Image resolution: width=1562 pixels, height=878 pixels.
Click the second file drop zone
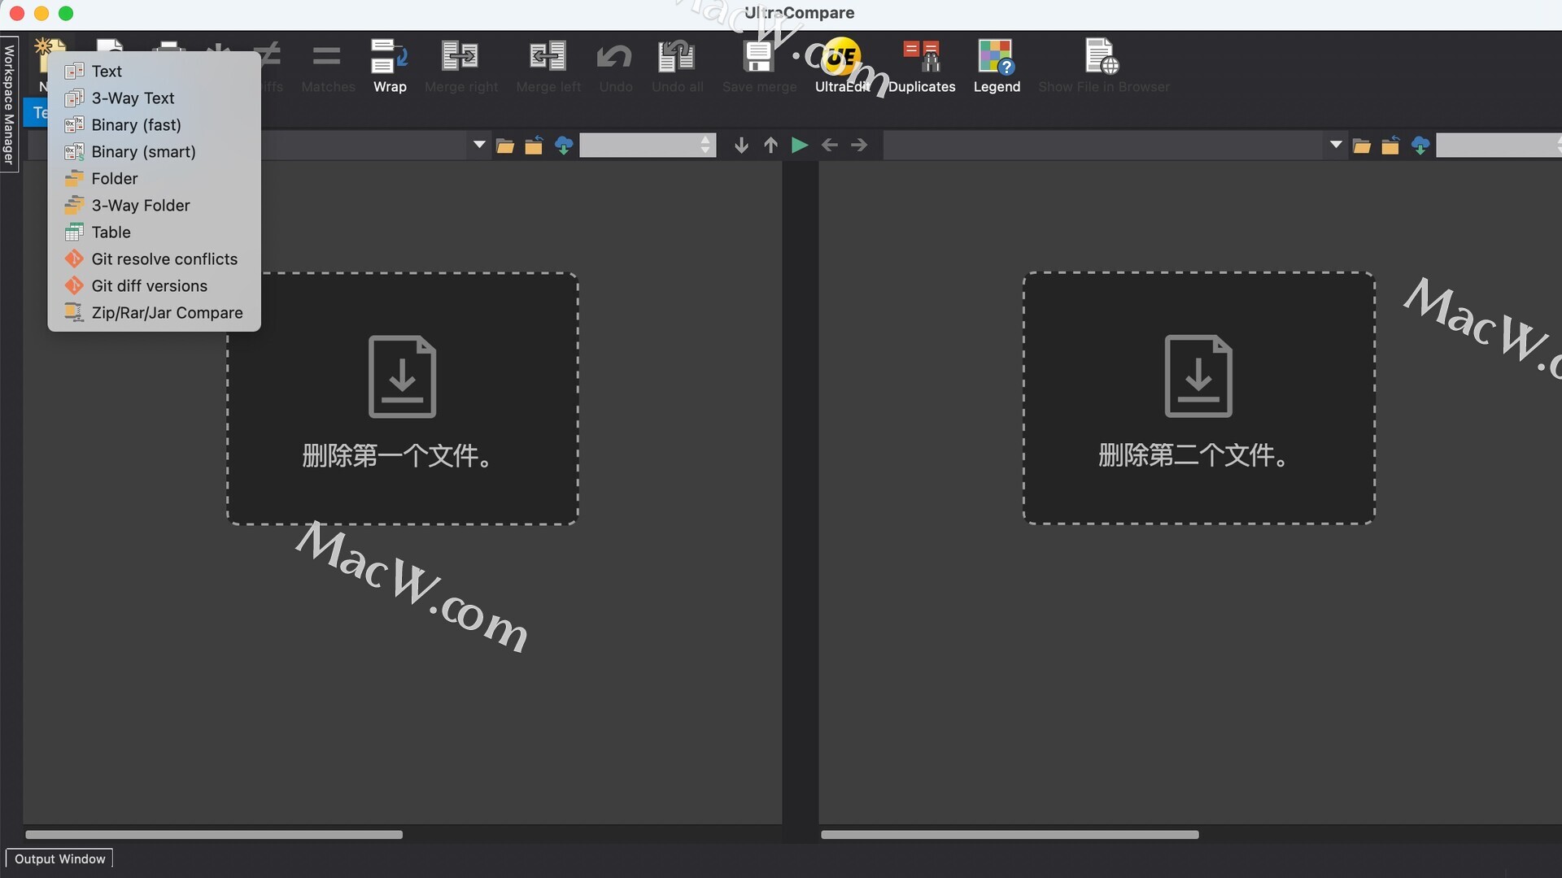(x=1199, y=398)
